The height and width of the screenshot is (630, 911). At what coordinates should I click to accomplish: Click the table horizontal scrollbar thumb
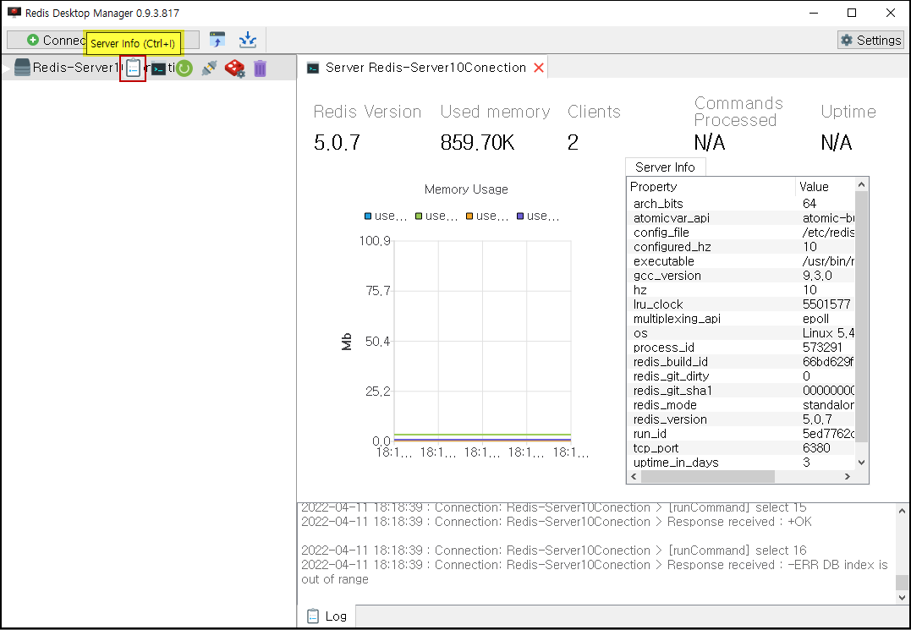[x=707, y=477]
